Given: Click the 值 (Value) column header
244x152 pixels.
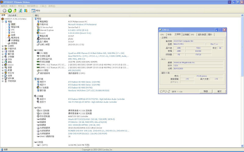Looking at the screenshot, I should point(99,16).
